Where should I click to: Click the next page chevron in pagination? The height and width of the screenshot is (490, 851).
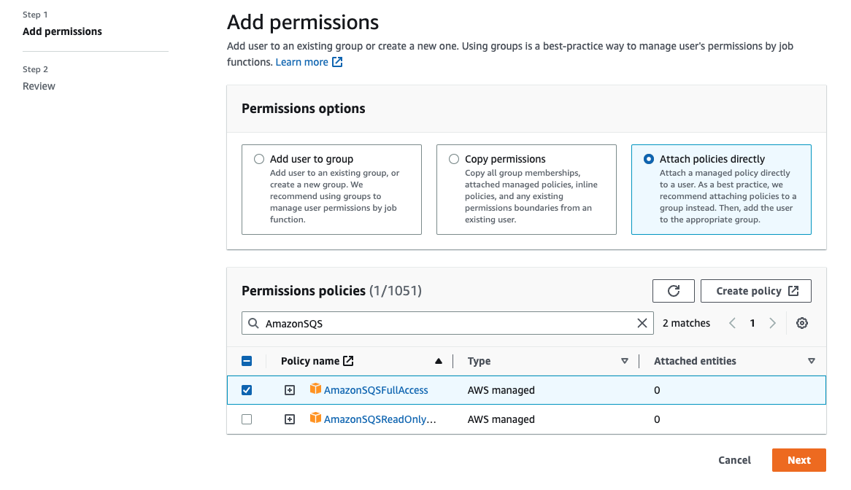coord(772,322)
